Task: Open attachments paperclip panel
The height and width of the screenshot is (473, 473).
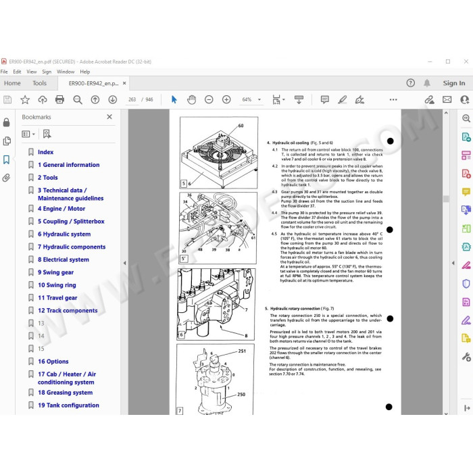Action: (x=6, y=178)
